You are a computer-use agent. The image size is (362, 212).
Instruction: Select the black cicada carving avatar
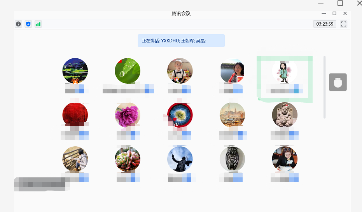coord(232,159)
